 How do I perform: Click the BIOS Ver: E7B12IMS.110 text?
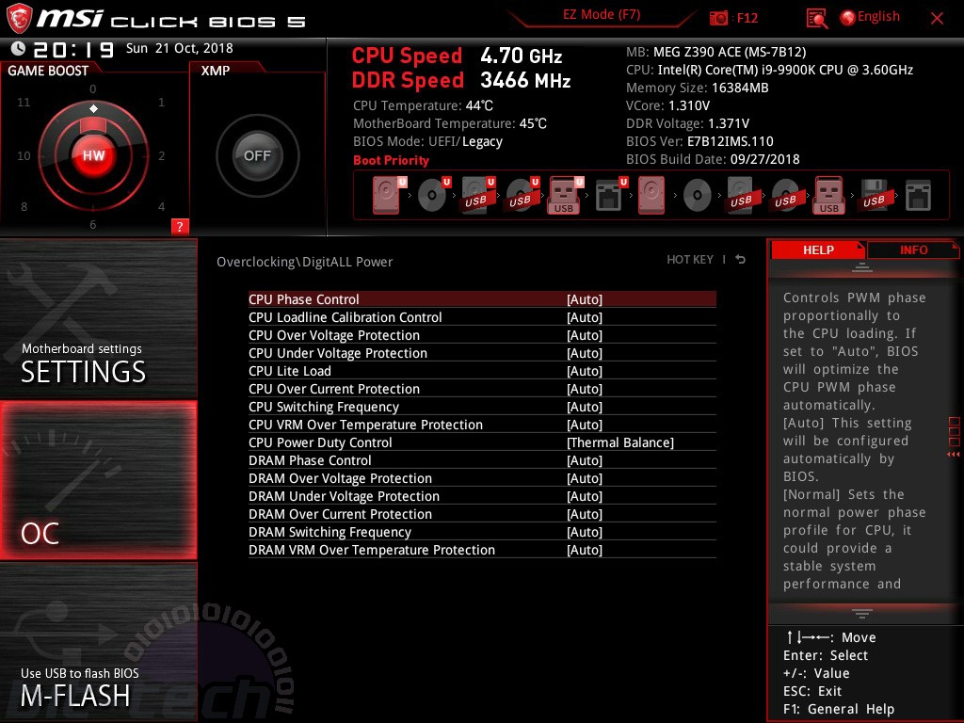(x=699, y=141)
